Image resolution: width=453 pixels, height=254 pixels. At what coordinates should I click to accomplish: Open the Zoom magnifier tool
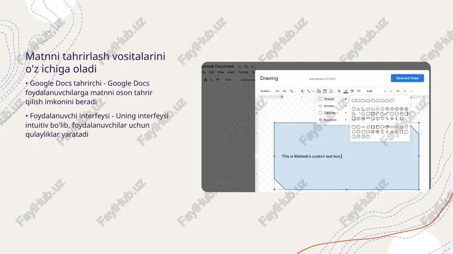tap(292, 91)
